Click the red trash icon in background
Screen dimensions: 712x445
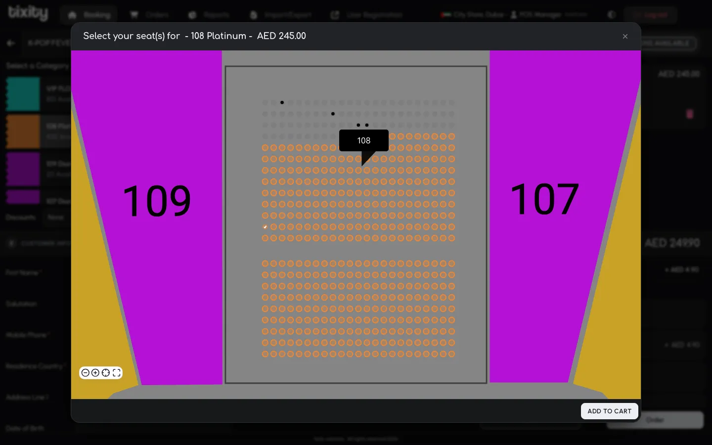point(690,114)
